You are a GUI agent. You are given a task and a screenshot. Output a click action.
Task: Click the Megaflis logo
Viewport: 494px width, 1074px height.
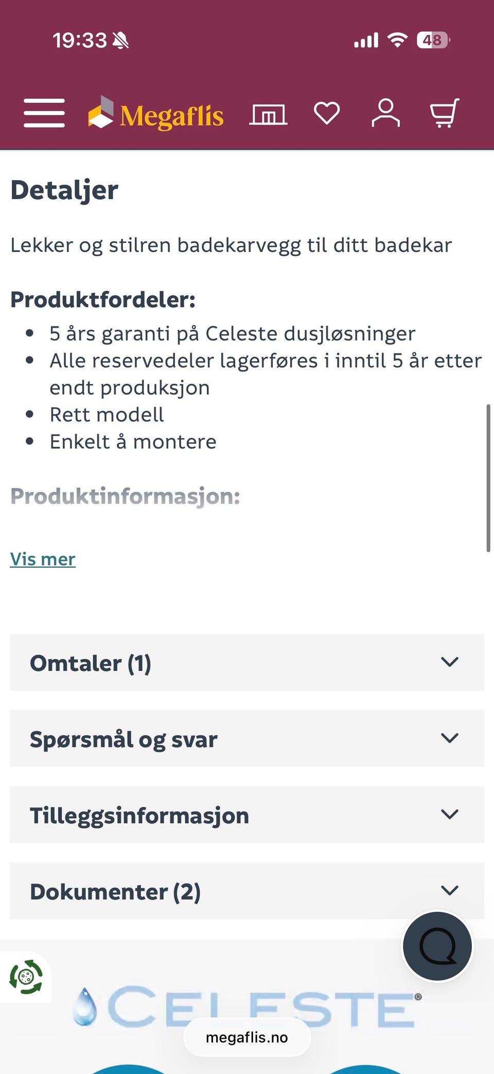(x=156, y=114)
